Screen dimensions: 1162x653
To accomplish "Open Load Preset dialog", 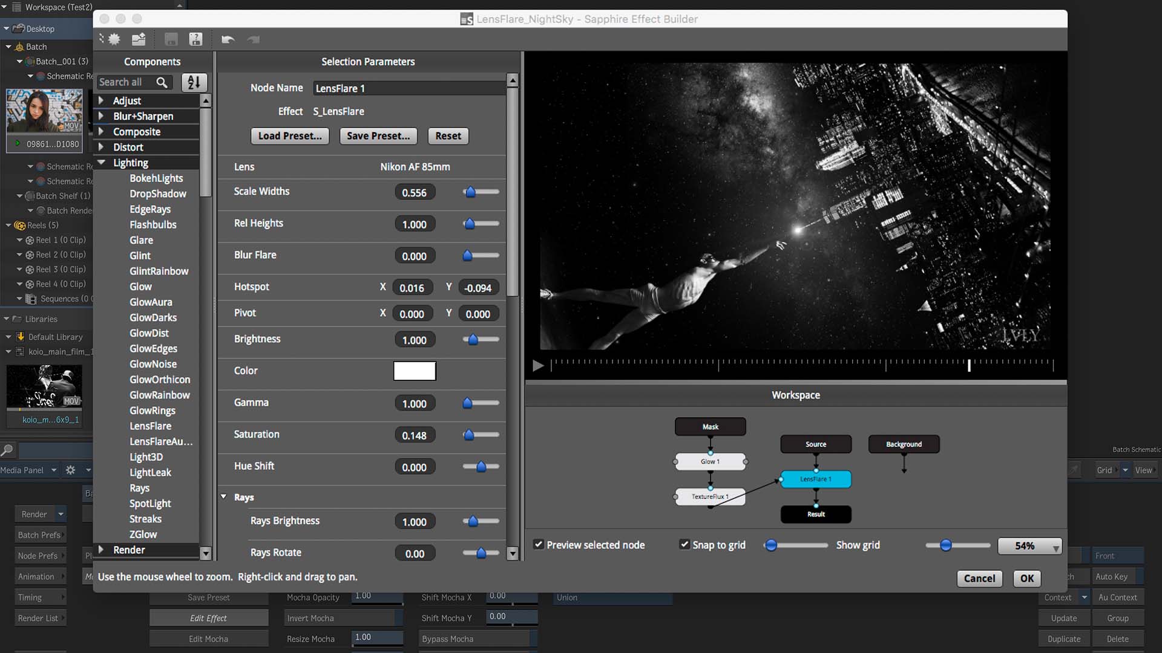I will [290, 135].
